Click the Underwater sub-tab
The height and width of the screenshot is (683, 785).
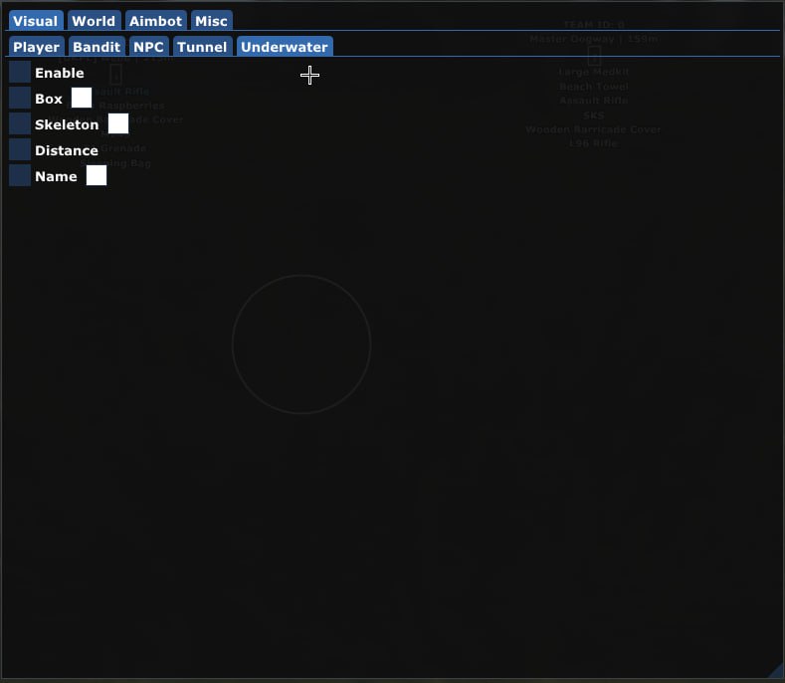[x=284, y=47]
